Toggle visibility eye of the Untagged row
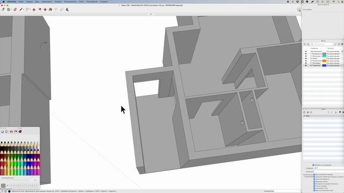 click(x=306, y=51)
